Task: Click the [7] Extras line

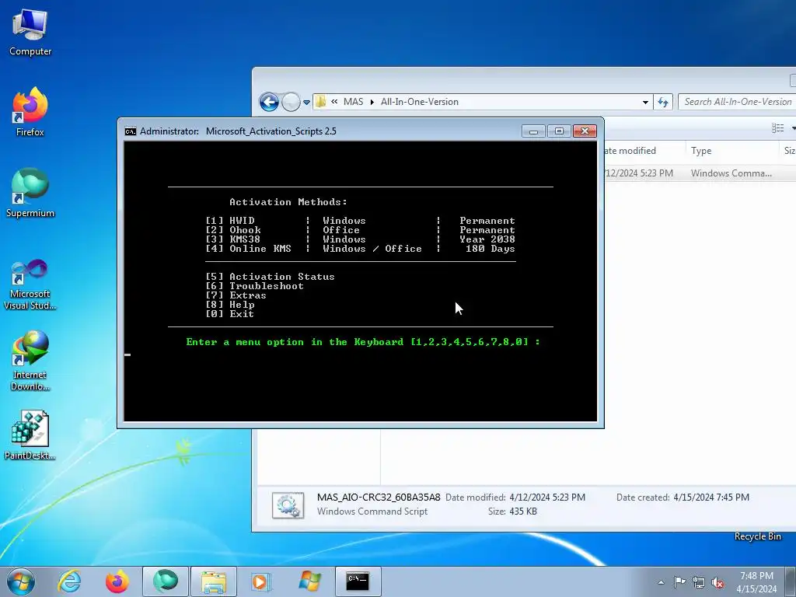Action: click(x=236, y=295)
